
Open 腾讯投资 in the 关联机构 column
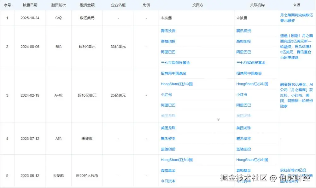coord(244,31)
